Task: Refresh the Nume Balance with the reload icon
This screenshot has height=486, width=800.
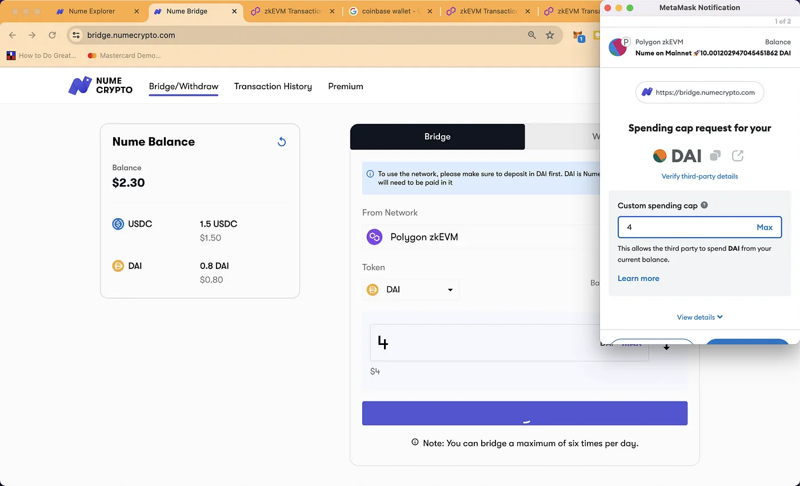Action: (x=281, y=142)
